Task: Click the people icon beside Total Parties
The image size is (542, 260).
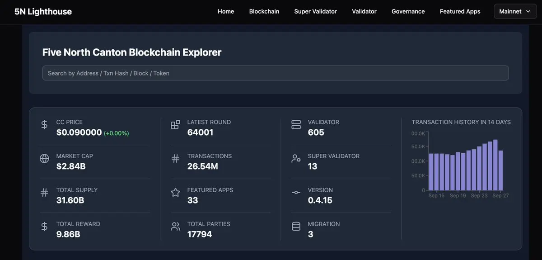Action: 175,227
